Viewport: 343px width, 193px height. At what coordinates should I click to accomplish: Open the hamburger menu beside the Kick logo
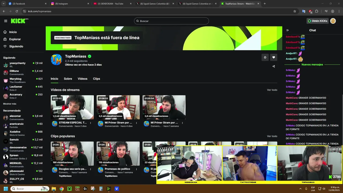click(6, 21)
